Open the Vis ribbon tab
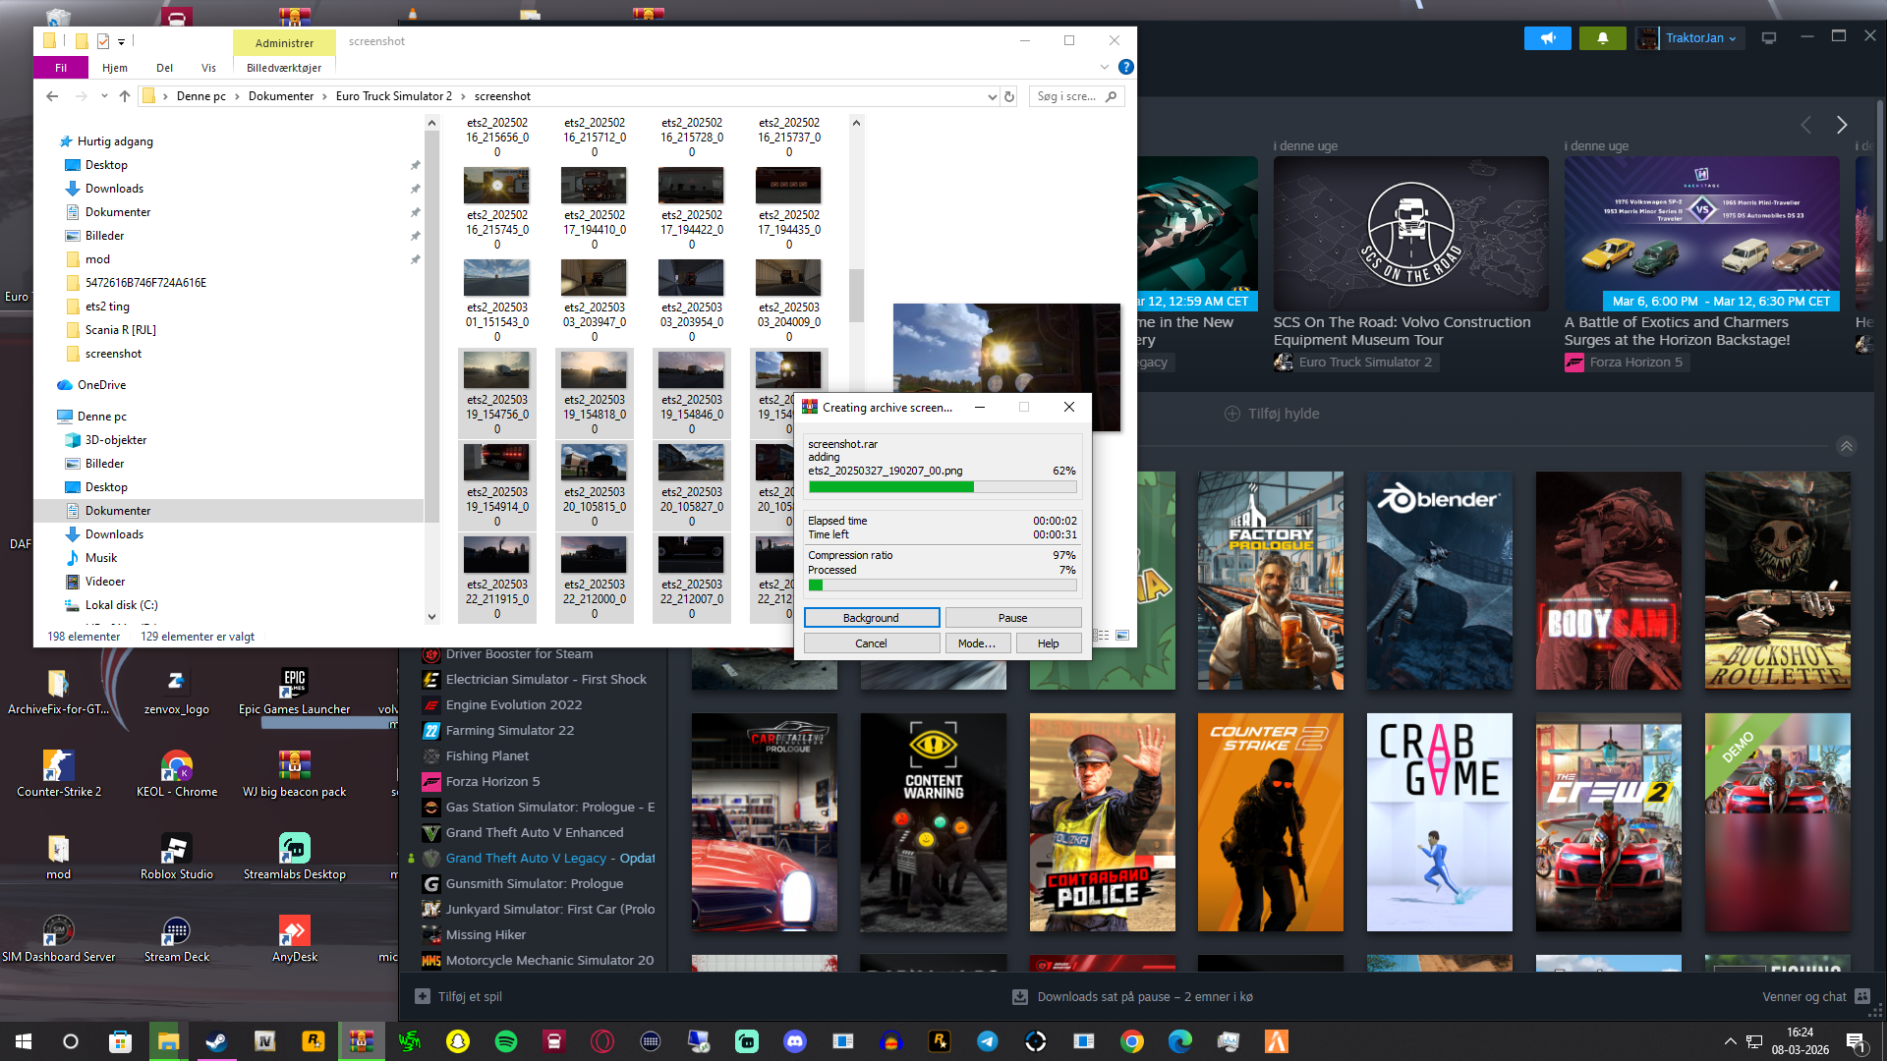 point(208,68)
